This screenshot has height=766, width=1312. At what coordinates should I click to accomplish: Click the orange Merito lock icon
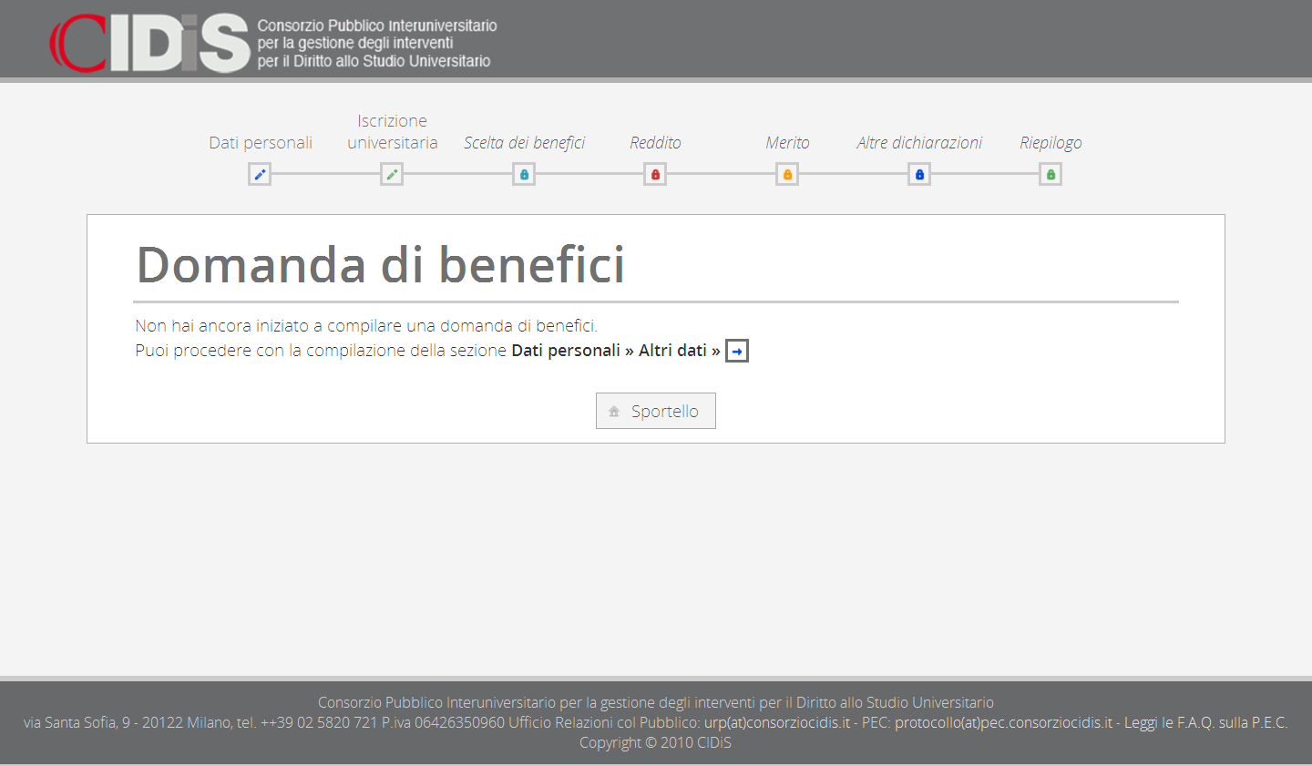coord(787,174)
